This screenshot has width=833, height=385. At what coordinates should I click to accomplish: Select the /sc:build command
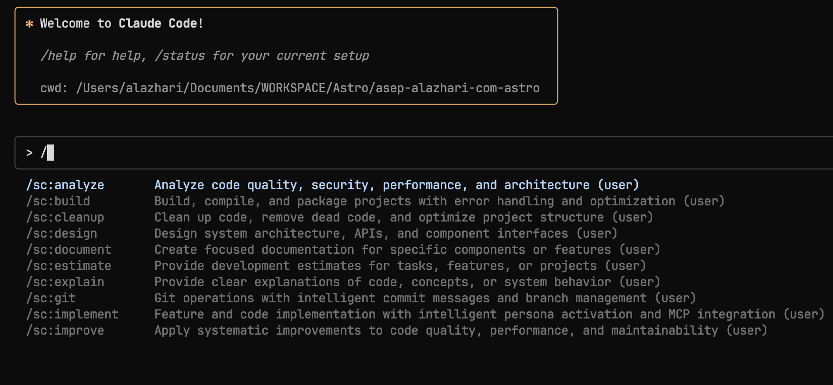[x=58, y=201]
